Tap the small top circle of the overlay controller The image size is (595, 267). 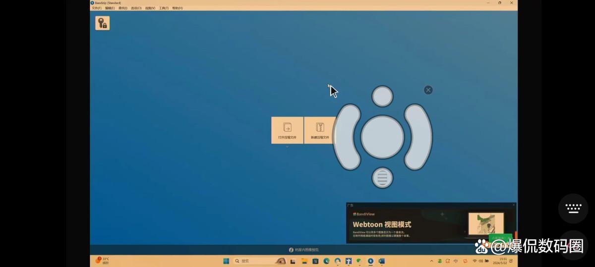coord(382,97)
